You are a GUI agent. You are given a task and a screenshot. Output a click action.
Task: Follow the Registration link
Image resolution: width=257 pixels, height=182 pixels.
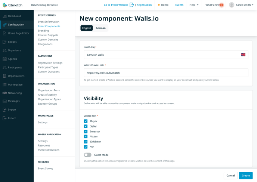click(144, 5)
